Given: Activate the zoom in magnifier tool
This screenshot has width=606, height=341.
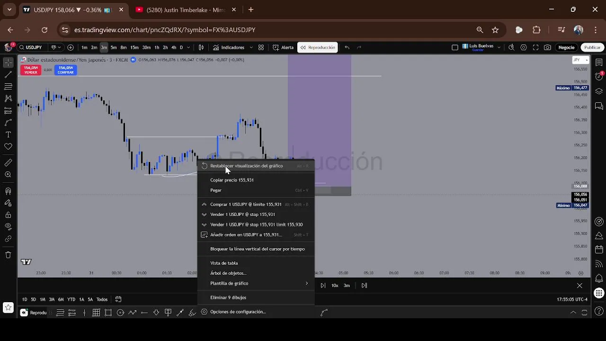Looking at the screenshot, I should pos(8,175).
